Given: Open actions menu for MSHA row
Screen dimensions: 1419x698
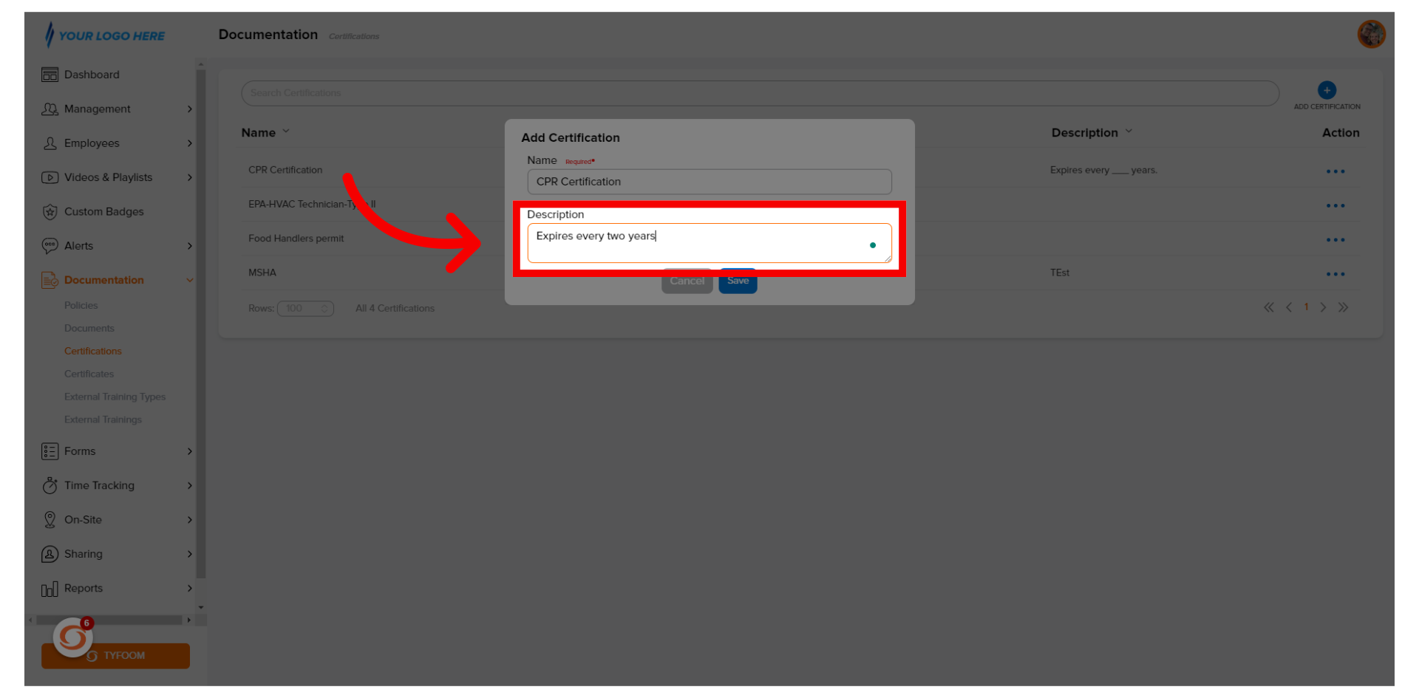Looking at the screenshot, I should (x=1335, y=274).
